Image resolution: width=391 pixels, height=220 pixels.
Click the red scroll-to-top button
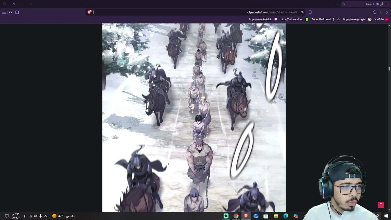pyautogui.click(x=381, y=204)
